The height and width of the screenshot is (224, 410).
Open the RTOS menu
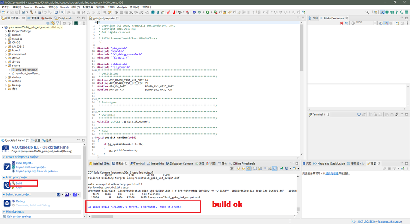(111, 7)
